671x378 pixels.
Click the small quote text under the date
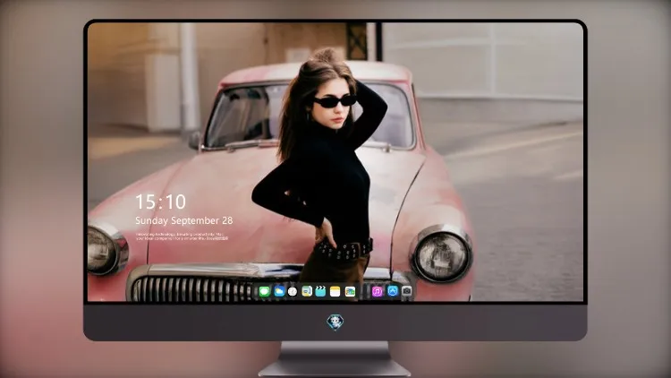click(183, 236)
